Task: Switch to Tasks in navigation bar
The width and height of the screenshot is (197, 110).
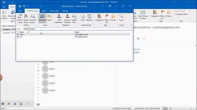Action: pyautogui.click(x=21, y=104)
